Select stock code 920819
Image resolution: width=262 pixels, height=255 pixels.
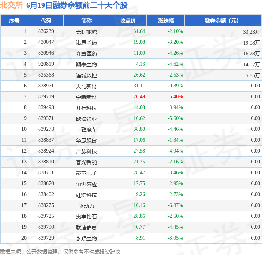tap(46, 64)
